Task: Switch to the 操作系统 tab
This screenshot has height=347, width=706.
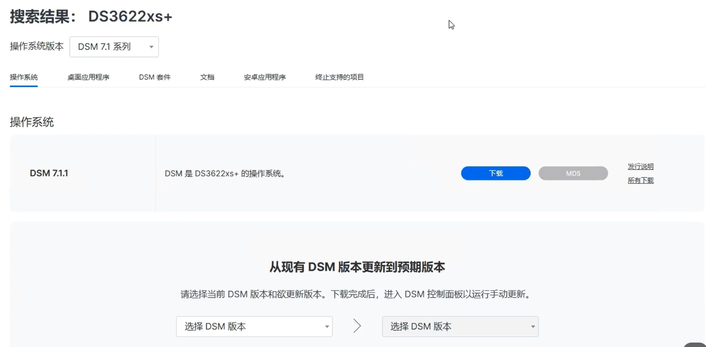Action: (24, 77)
